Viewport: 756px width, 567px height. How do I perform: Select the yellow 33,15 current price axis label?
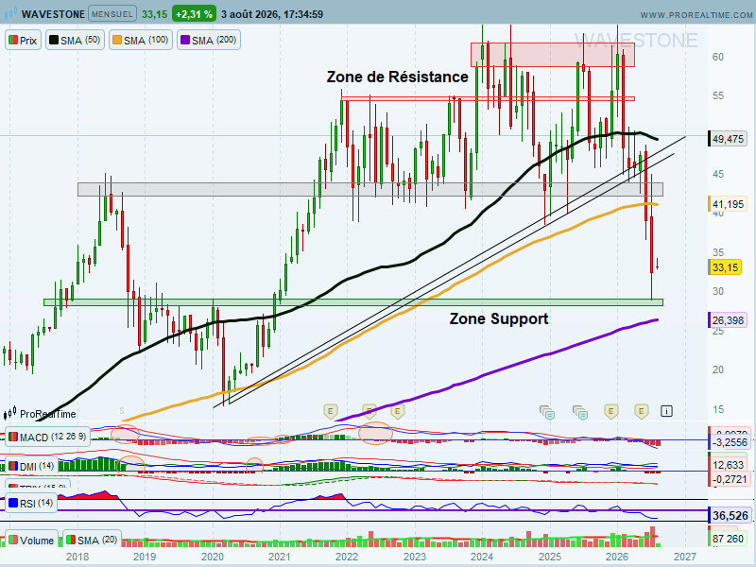[x=725, y=267]
